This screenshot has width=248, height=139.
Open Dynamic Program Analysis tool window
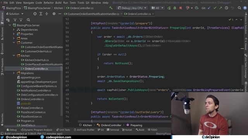(x=36, y=130)
